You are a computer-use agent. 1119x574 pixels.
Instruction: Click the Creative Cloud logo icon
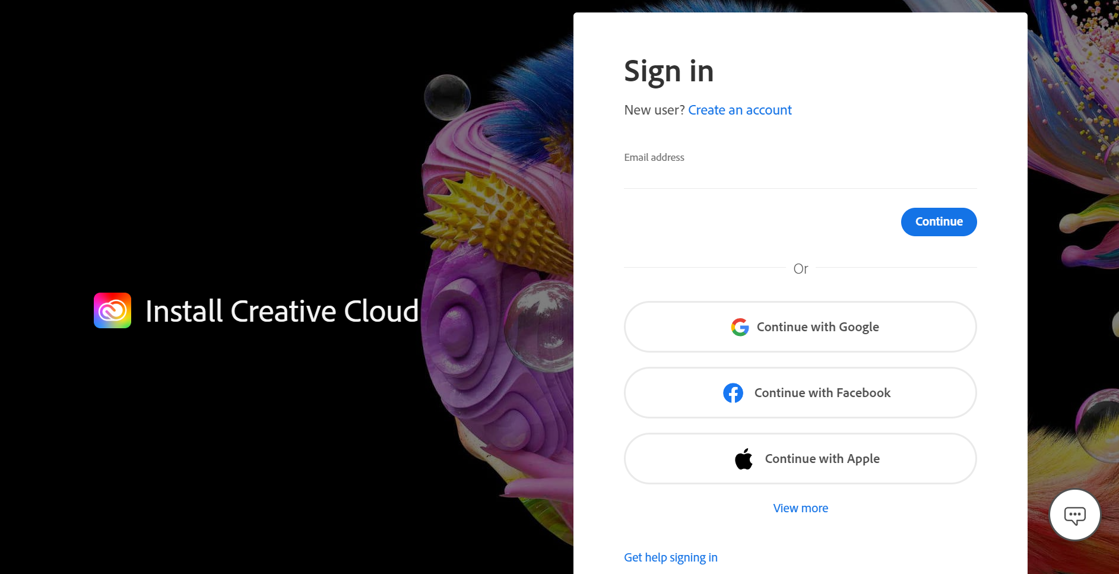(x=112, y=310)
